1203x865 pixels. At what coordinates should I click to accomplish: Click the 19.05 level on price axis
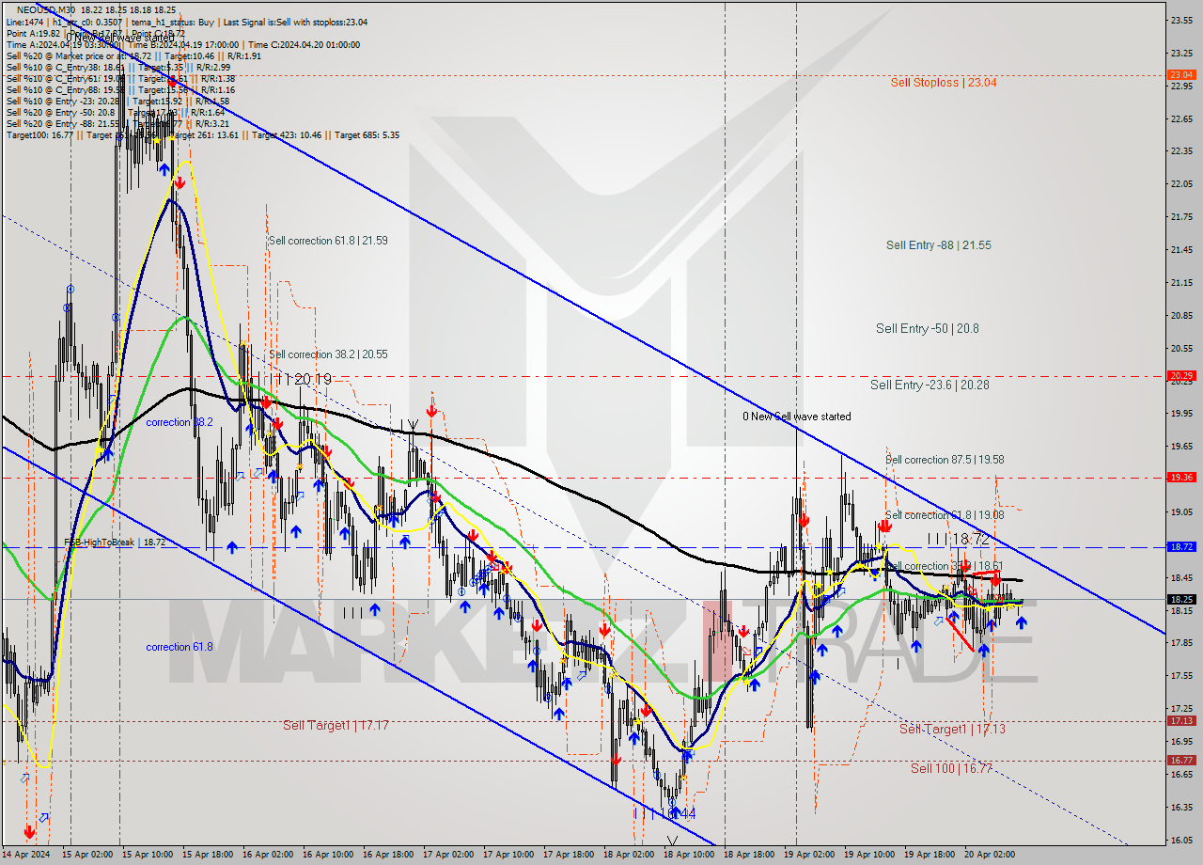[x=1180, y=511]
